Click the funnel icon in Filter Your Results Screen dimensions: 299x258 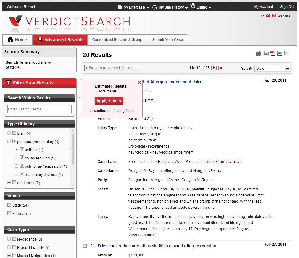click(8, 83)
